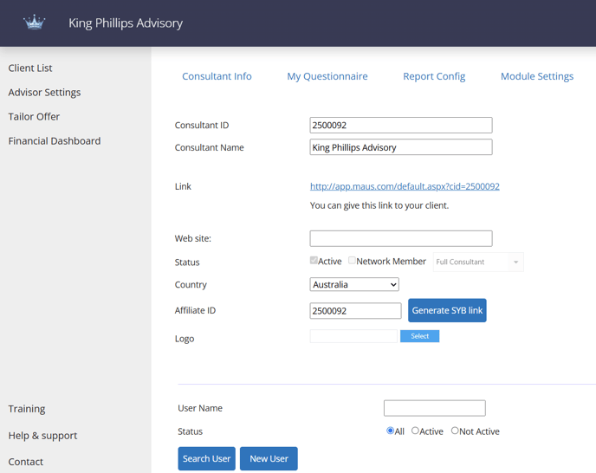Click the King Phillips Advisory header title
596x473 pixels.
coord(126,23)
